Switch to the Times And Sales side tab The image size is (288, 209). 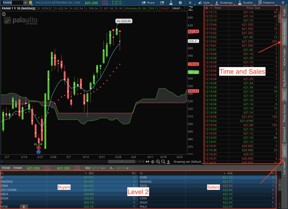[284, 33]
